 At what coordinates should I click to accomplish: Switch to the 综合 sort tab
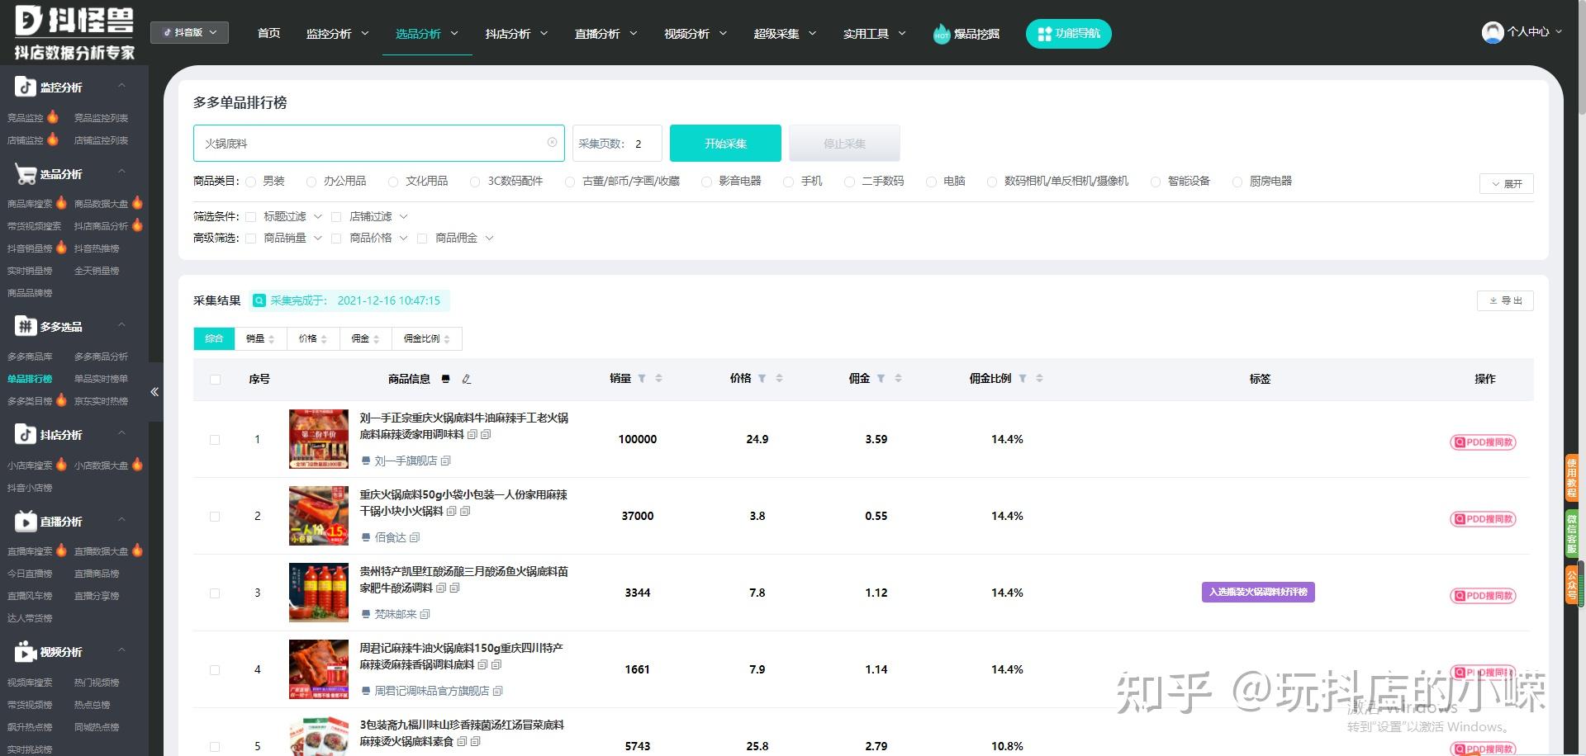214,338
